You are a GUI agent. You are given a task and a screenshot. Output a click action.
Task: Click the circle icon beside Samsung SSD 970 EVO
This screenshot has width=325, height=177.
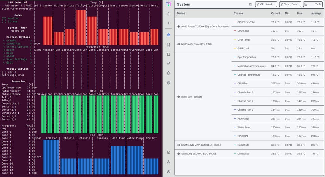click(x=179, y=154)
